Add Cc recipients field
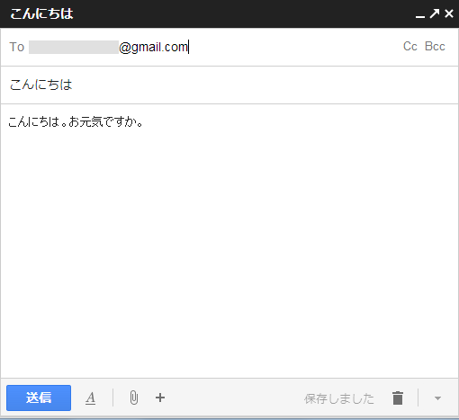The image size is (459, 420). tap(410, 47)
